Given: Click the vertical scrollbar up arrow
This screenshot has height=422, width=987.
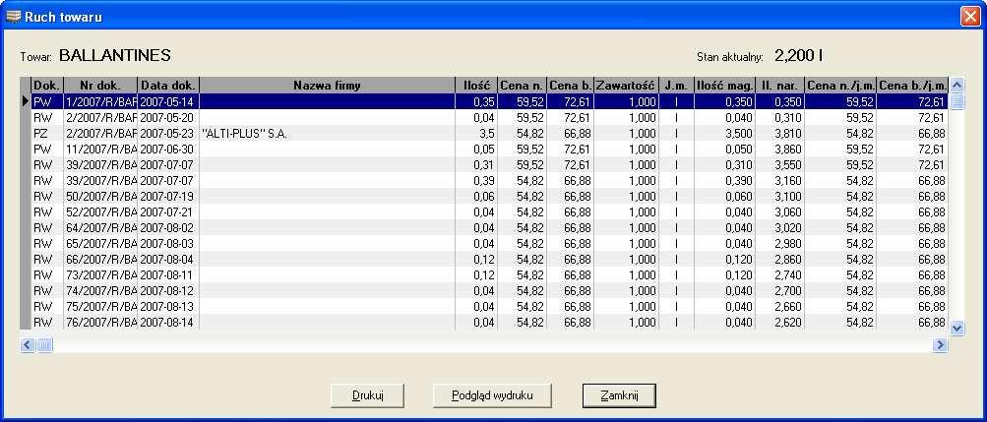Looking at the screenshot, I should [957, 85].
